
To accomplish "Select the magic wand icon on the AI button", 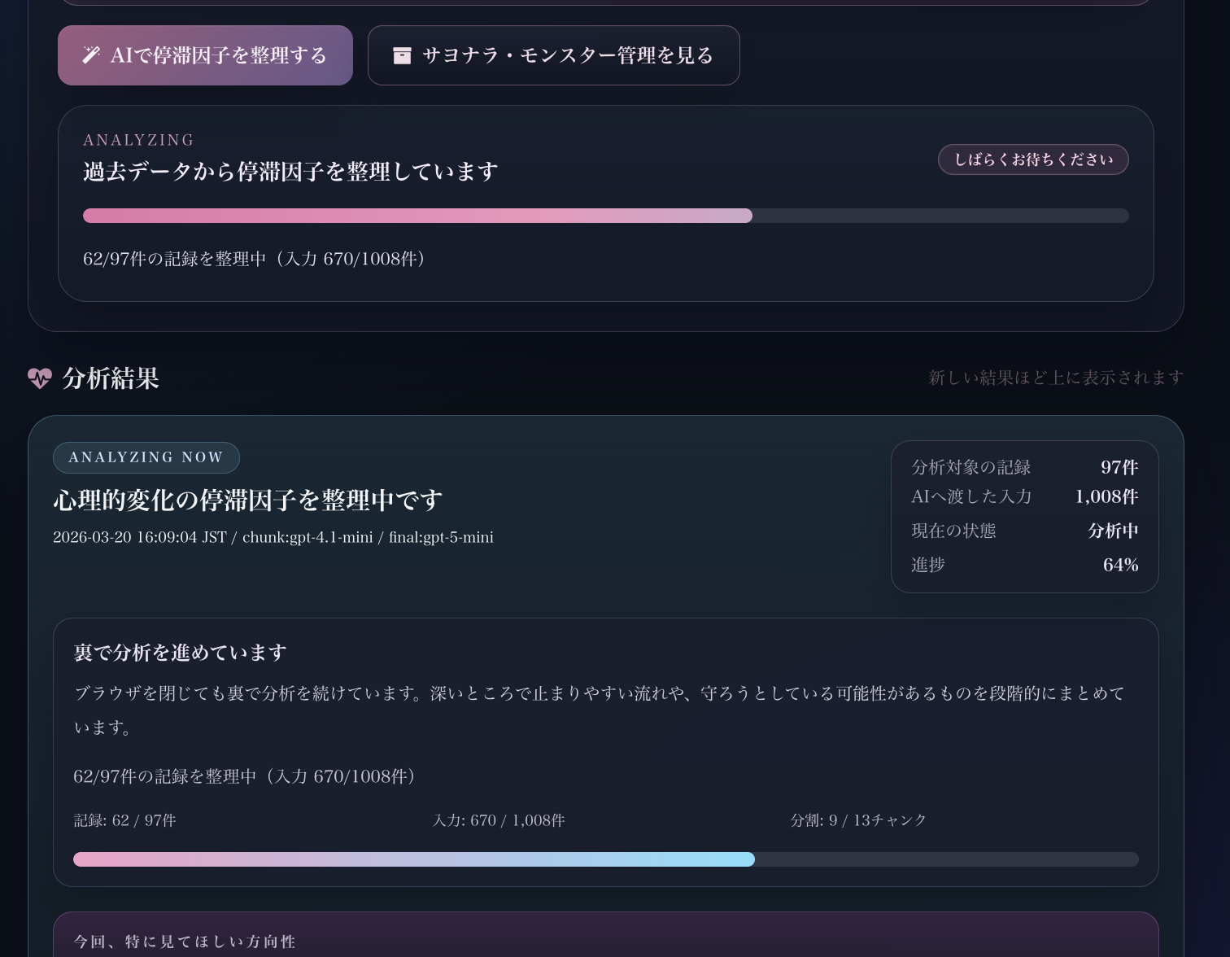I will pos(91,55).
